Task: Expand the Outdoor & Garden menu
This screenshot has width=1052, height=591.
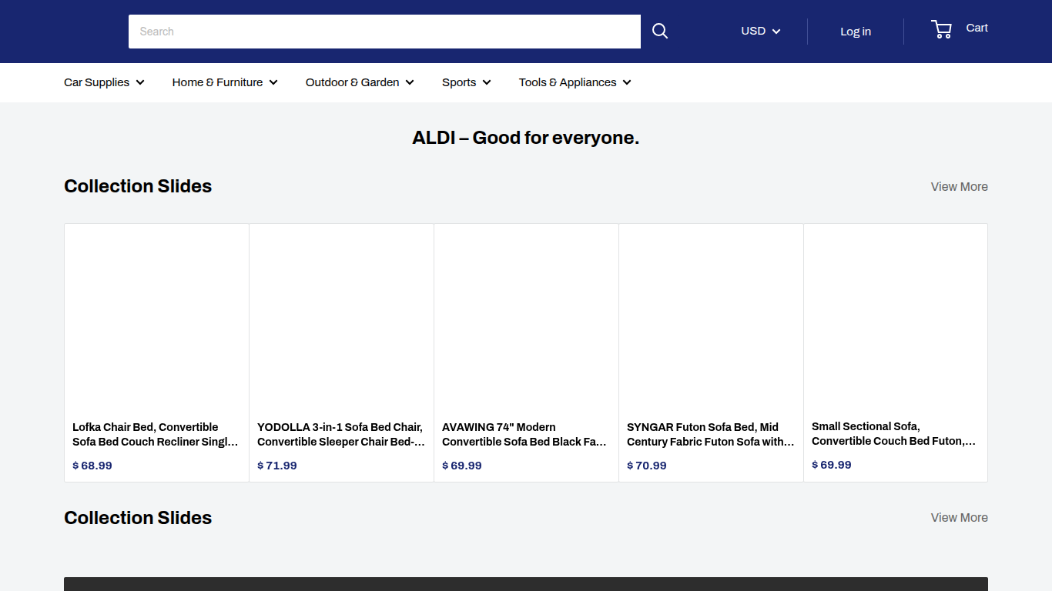Action: tap(360, 82)
